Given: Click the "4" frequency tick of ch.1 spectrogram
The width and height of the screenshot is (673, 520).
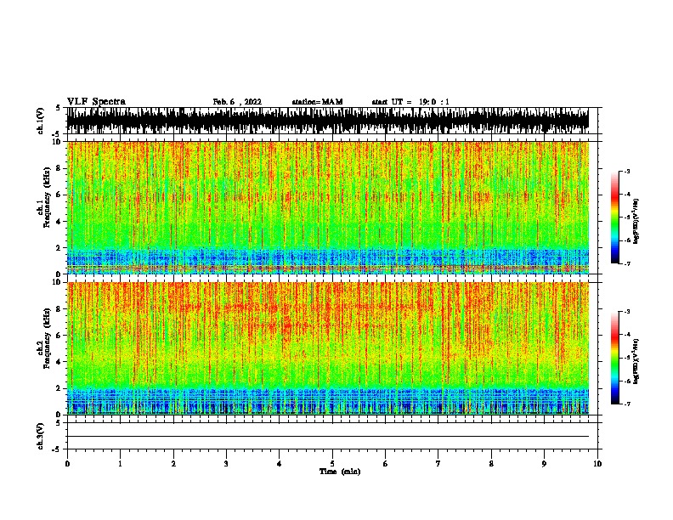Looking at the screenshot, I should [x=59, y=222].
